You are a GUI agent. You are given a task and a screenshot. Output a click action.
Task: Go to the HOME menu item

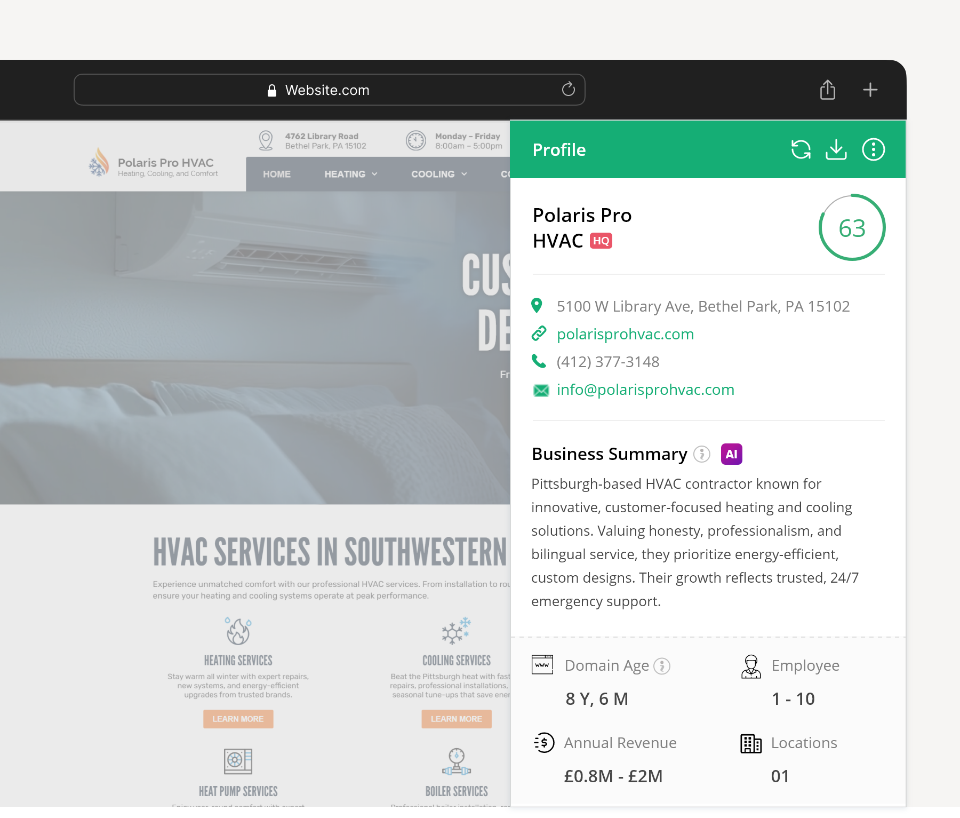pos(276,174)
